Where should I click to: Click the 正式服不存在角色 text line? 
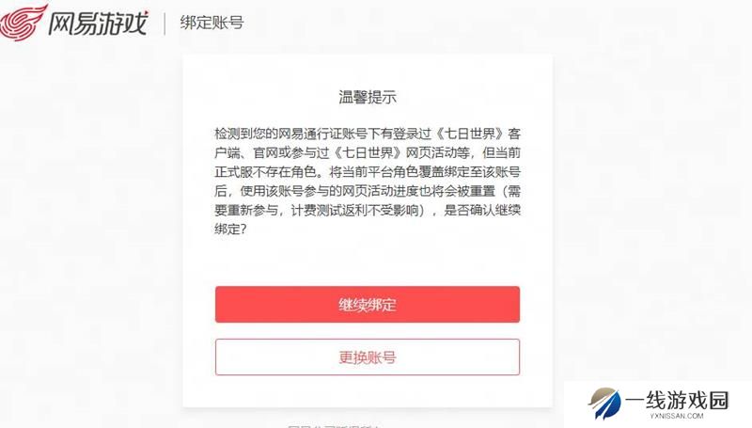point(266,172)
